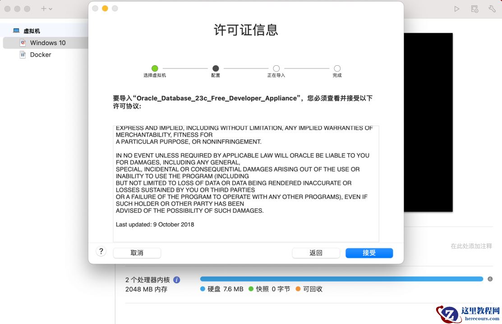502x324 pixels.
Task: Click the 完成 step circle
Action: (x=337, y=68)
